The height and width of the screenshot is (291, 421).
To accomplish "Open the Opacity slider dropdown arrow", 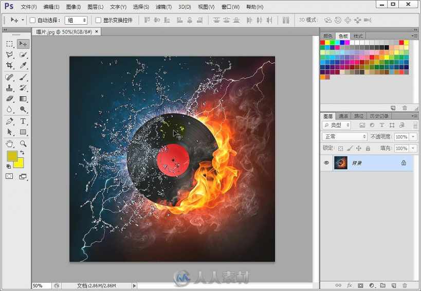I will 413,137.
